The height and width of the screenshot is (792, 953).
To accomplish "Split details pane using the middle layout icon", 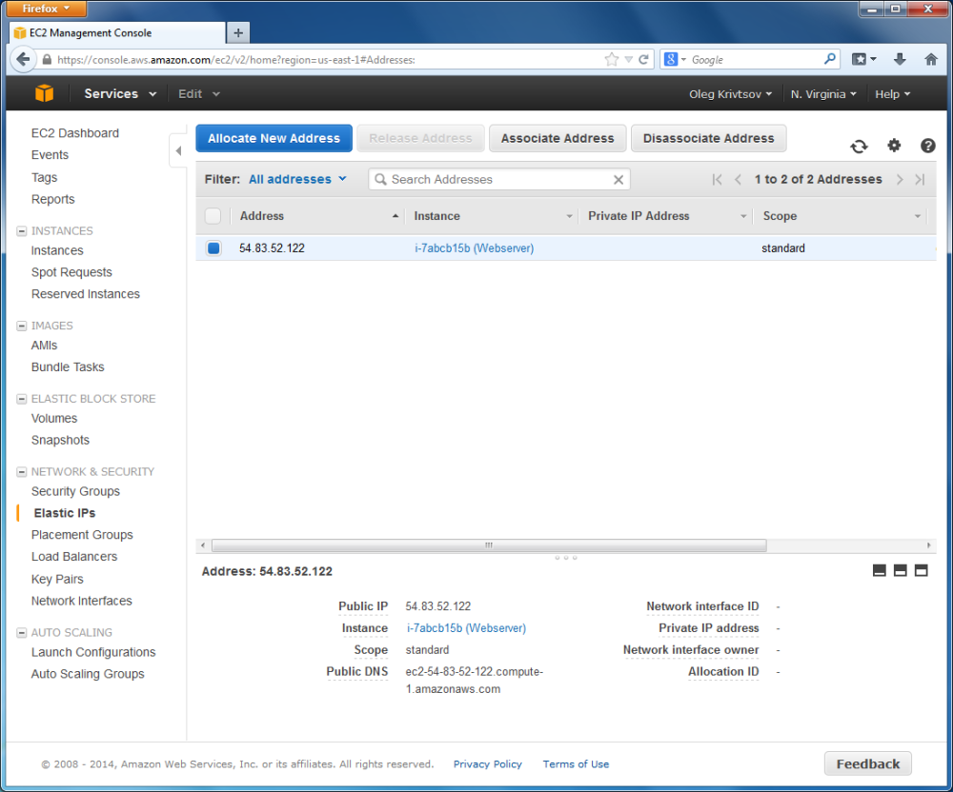I will click(x=901, y=570).
